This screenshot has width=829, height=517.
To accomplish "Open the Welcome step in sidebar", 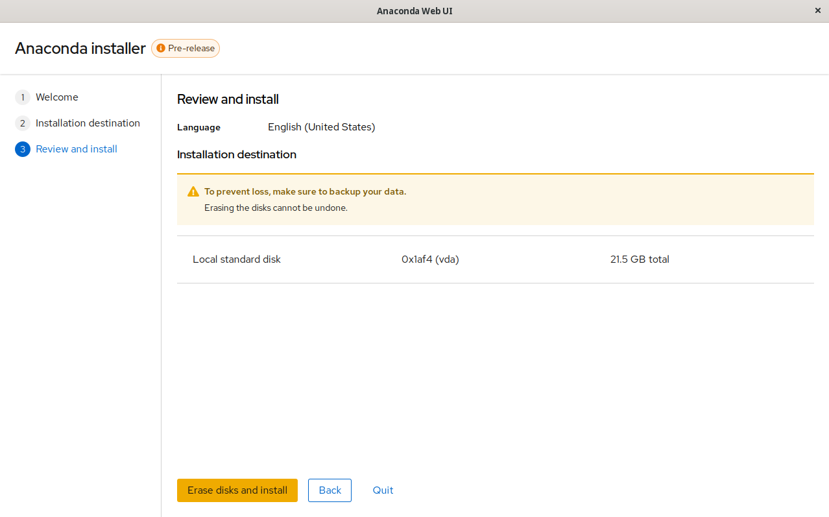I will (57, 97).
